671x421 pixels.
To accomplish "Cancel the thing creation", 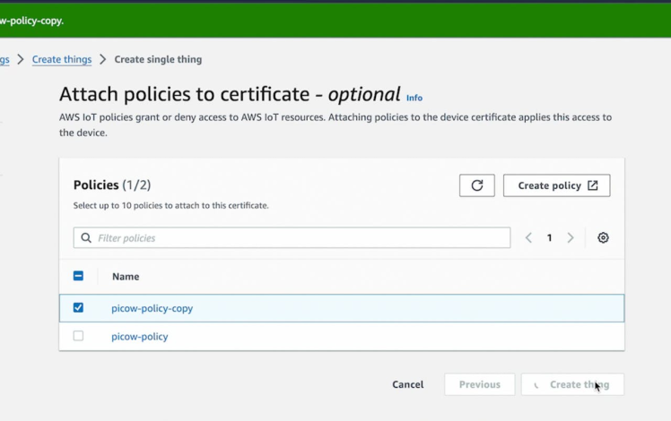I will pyautogui.click(x=407, y=384).
